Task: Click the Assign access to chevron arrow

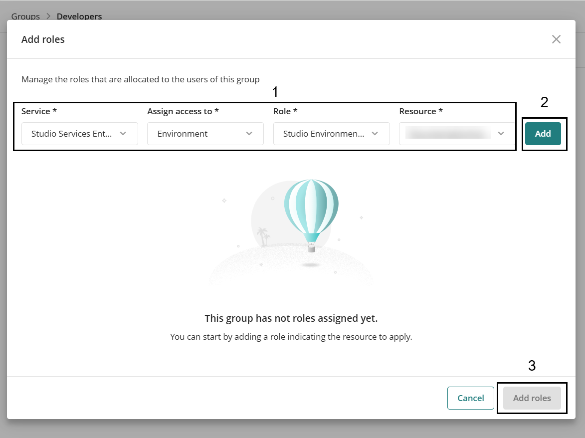Action: click(x=249, y=134)
